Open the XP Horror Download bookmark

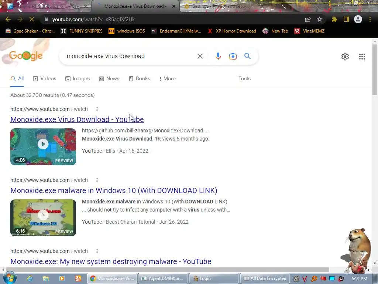pos(232,31)
